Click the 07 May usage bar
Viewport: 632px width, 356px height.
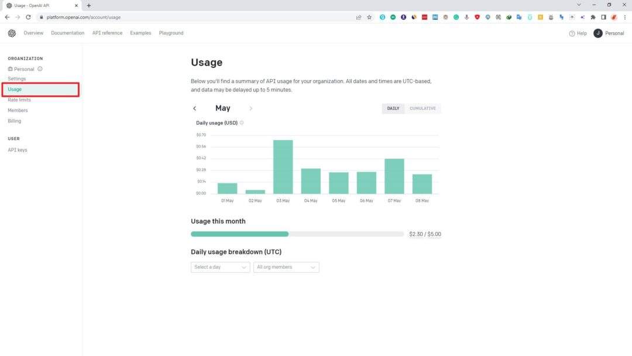tap(394, 176)
